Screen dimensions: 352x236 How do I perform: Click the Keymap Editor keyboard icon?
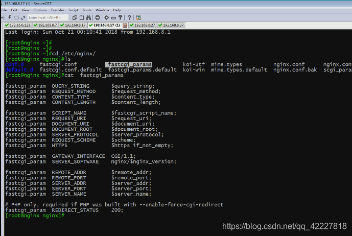point(113,17)
